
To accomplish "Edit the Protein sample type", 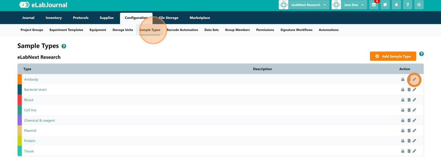I will (414, 141).
